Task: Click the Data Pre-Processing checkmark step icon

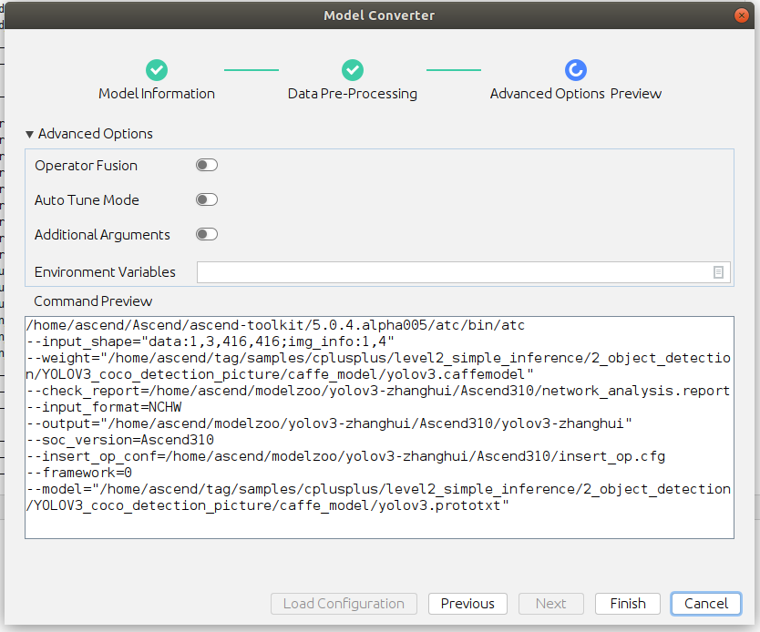Action: click(x=353, y=70)
